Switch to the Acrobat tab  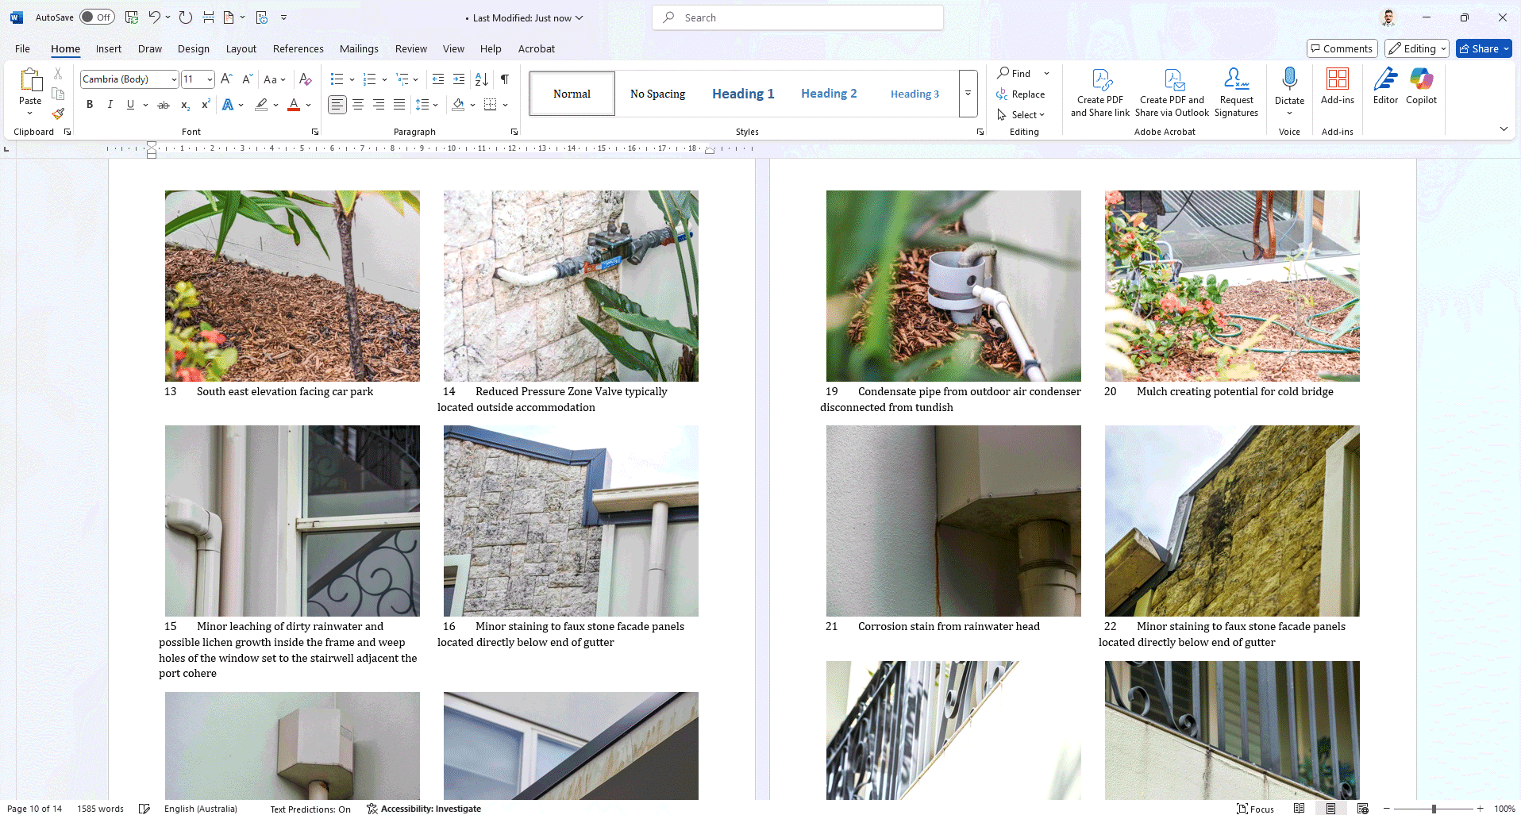[x=537, y=48]
